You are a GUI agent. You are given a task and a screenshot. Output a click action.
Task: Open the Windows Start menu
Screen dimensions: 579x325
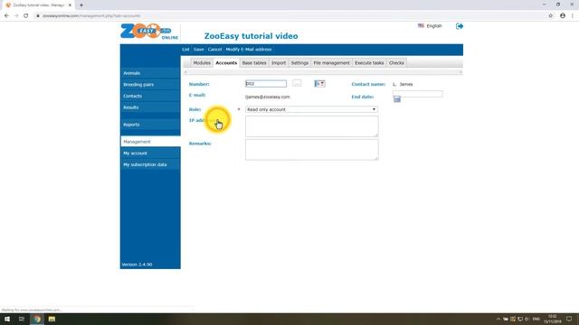(x=7, y=319)
